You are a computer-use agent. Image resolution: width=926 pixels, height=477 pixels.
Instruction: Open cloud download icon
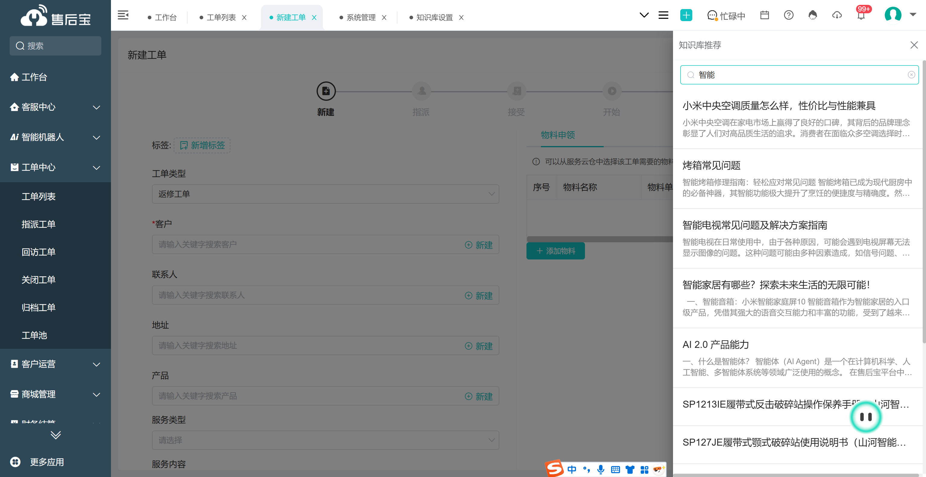[x=837, y=15]
